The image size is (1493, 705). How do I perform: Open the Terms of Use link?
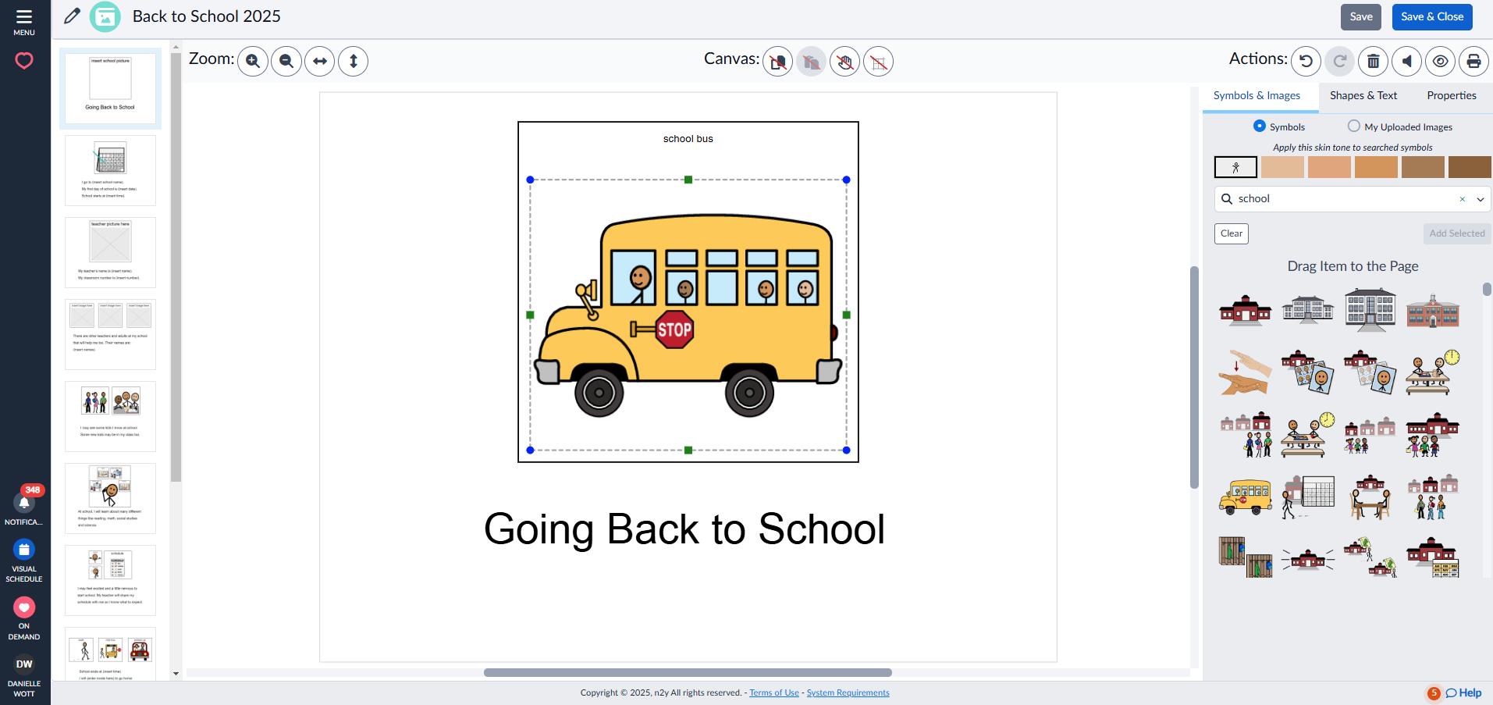[x=774, y=693]
